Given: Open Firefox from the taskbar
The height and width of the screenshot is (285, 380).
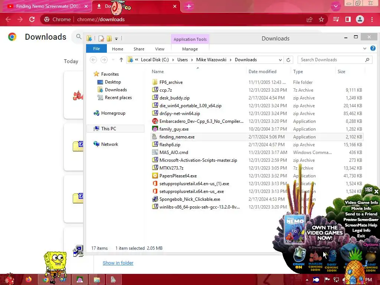Looking at the screenshot, I should click(x=29, y=279).
